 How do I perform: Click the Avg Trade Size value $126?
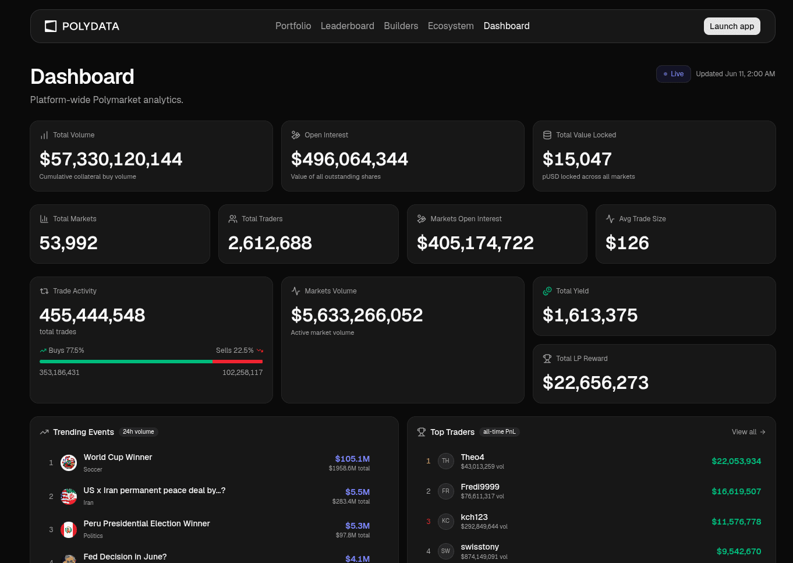(x=627, y=243)
